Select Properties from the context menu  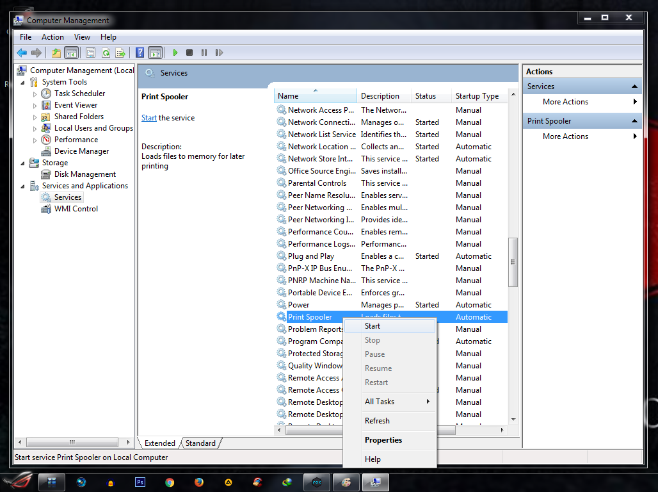(x=383, y=440)
